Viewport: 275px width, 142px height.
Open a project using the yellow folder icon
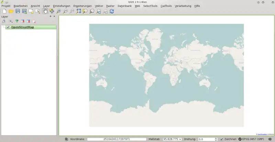[11, 11]
